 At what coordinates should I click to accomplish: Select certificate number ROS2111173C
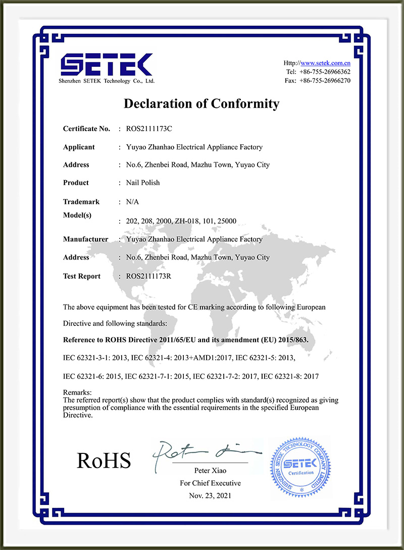tap(149, 129)
